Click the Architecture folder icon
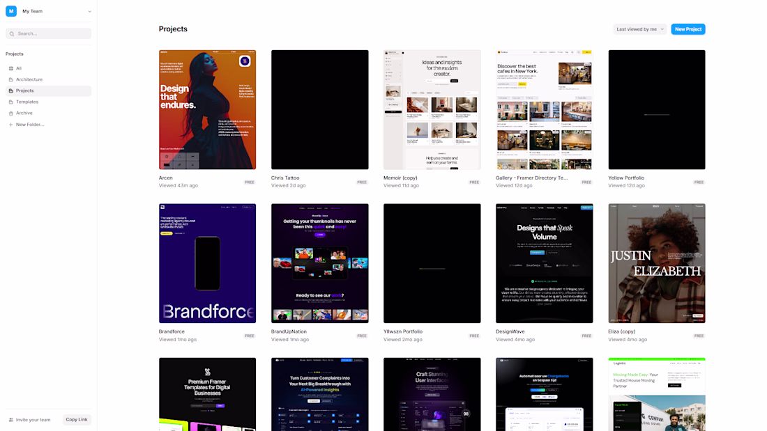 (10, 79)
